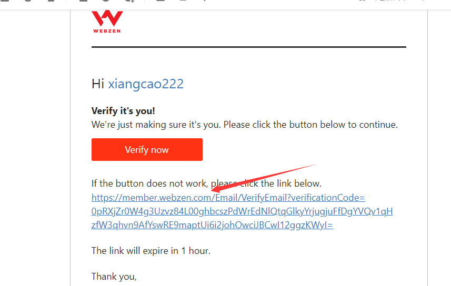Click the word "now" on red button
Screen dimensions: 451x286
(159, 150)
